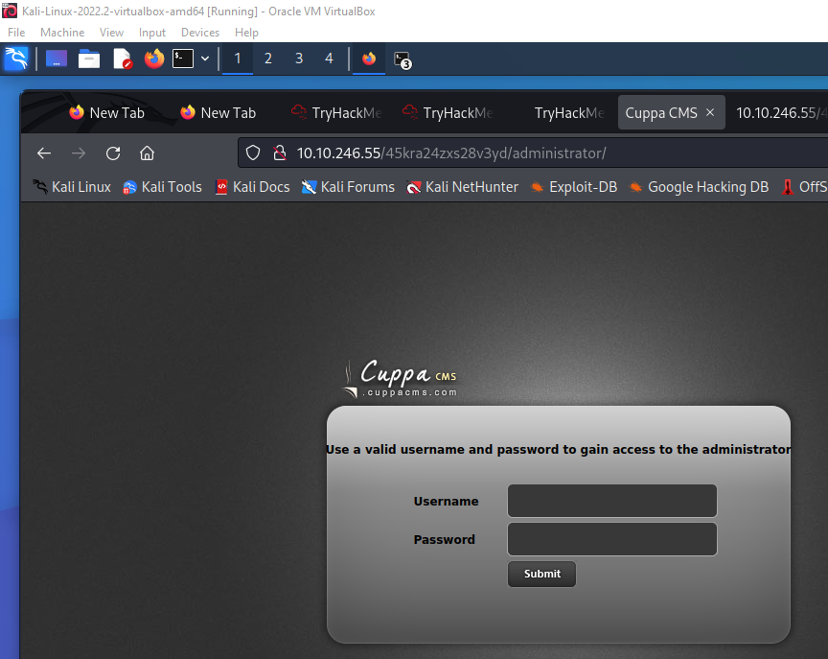The height and width of the screenshot is (659, 828).
Task: Click the show desktop panel icon
Action: click(57, 59)
